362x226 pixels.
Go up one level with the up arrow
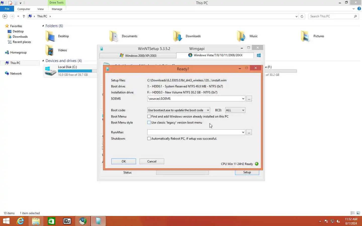point(24,16)
